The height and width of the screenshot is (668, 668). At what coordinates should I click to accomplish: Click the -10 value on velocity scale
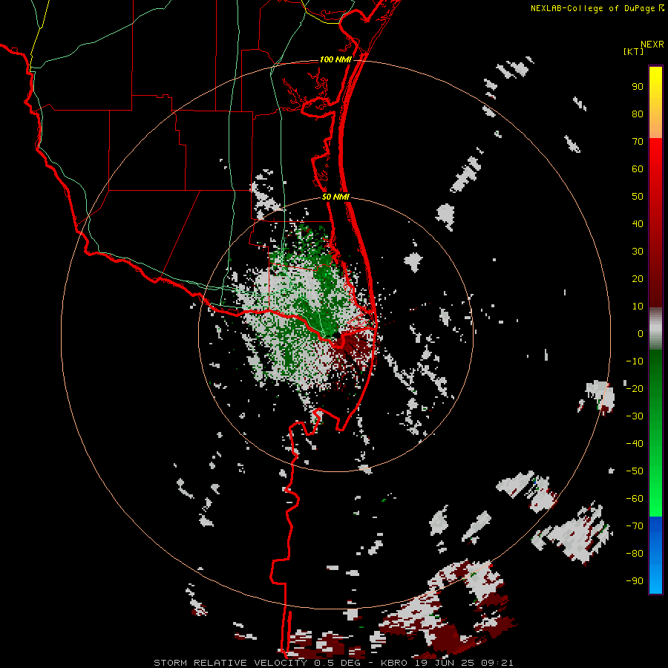(635, 361)
